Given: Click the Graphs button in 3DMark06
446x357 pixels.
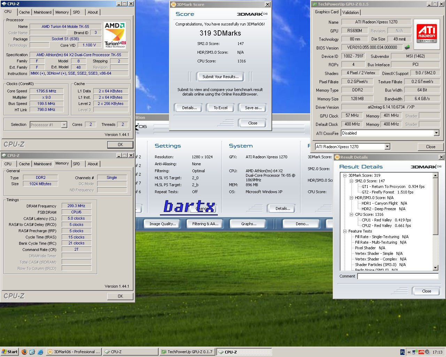Looking at the screenshot, I should click(x=248, y=224).
